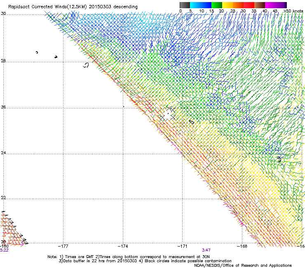The height and width of the screenshot is (268, 305).
Task: Click the latitude label '22' on left axis
Action: 3,197
